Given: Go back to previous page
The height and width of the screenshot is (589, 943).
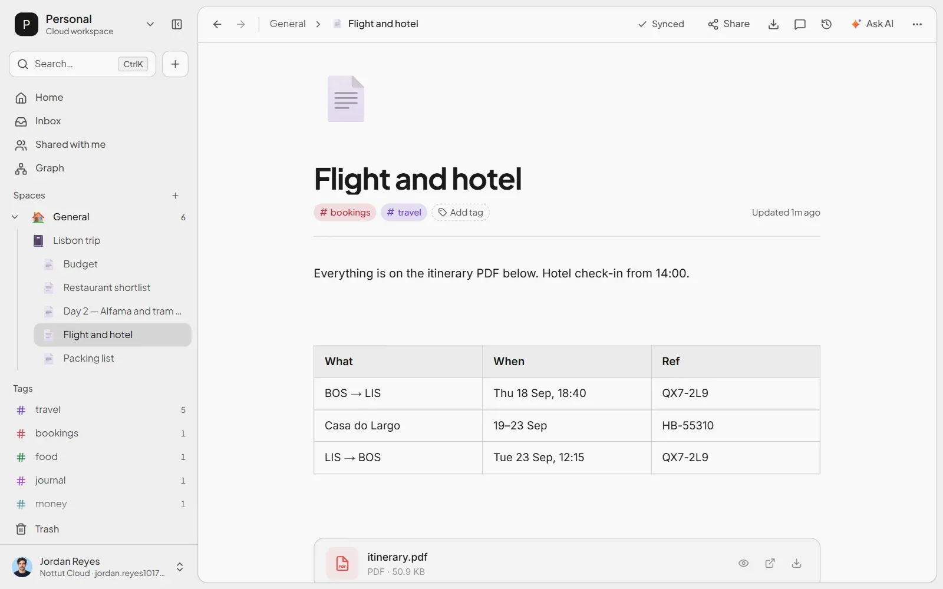Looking at the screenshot, I should (217, 24).
